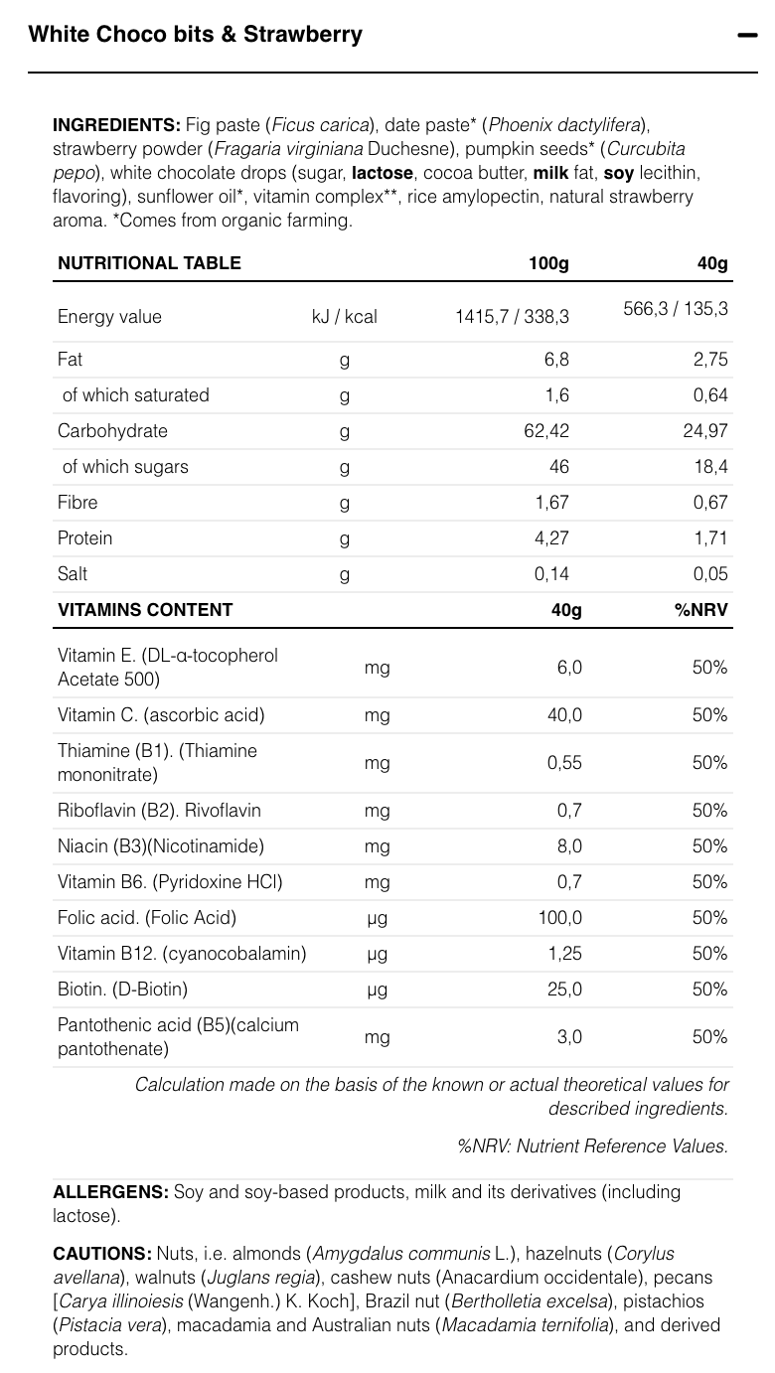Click the %NRV: Nutrient Reference Values note
Viewport: 775px width, 1373px height.
click(592, 1146)
